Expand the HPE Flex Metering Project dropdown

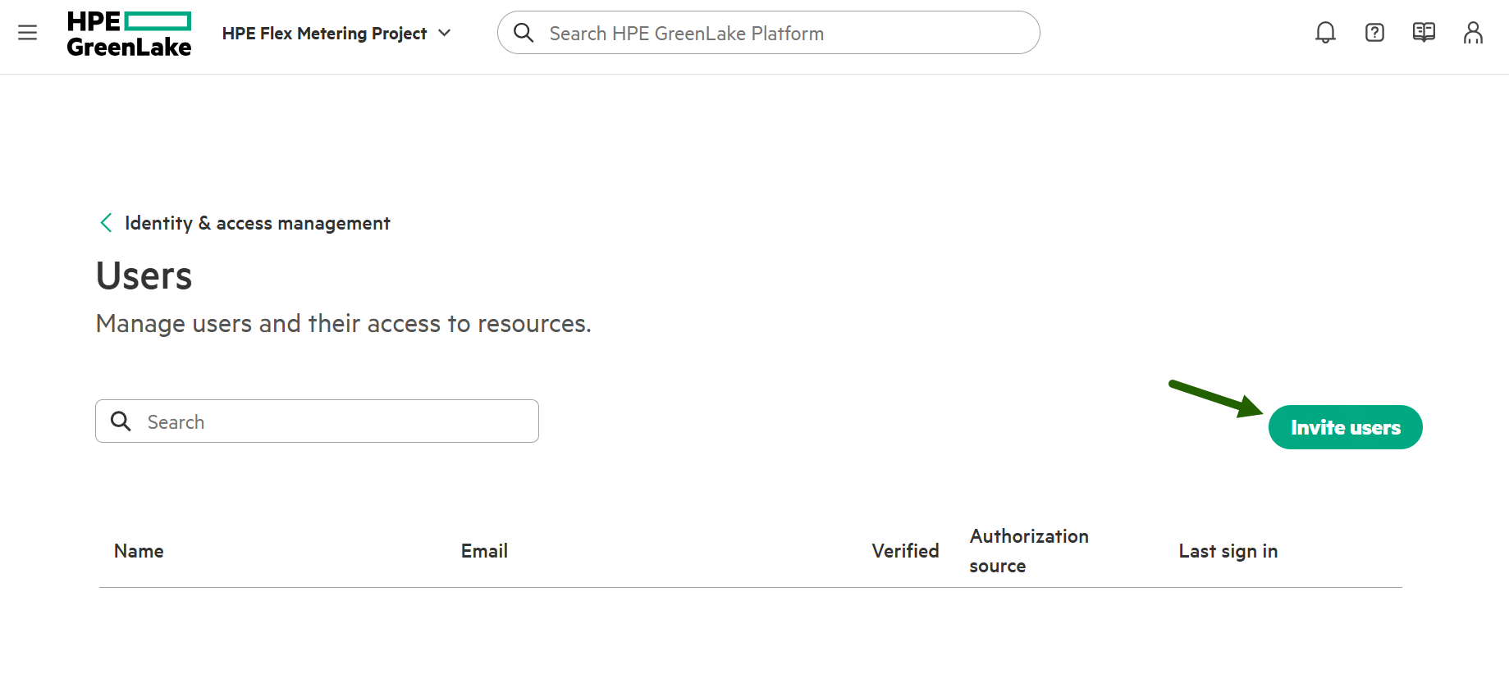tap(336, 34)
